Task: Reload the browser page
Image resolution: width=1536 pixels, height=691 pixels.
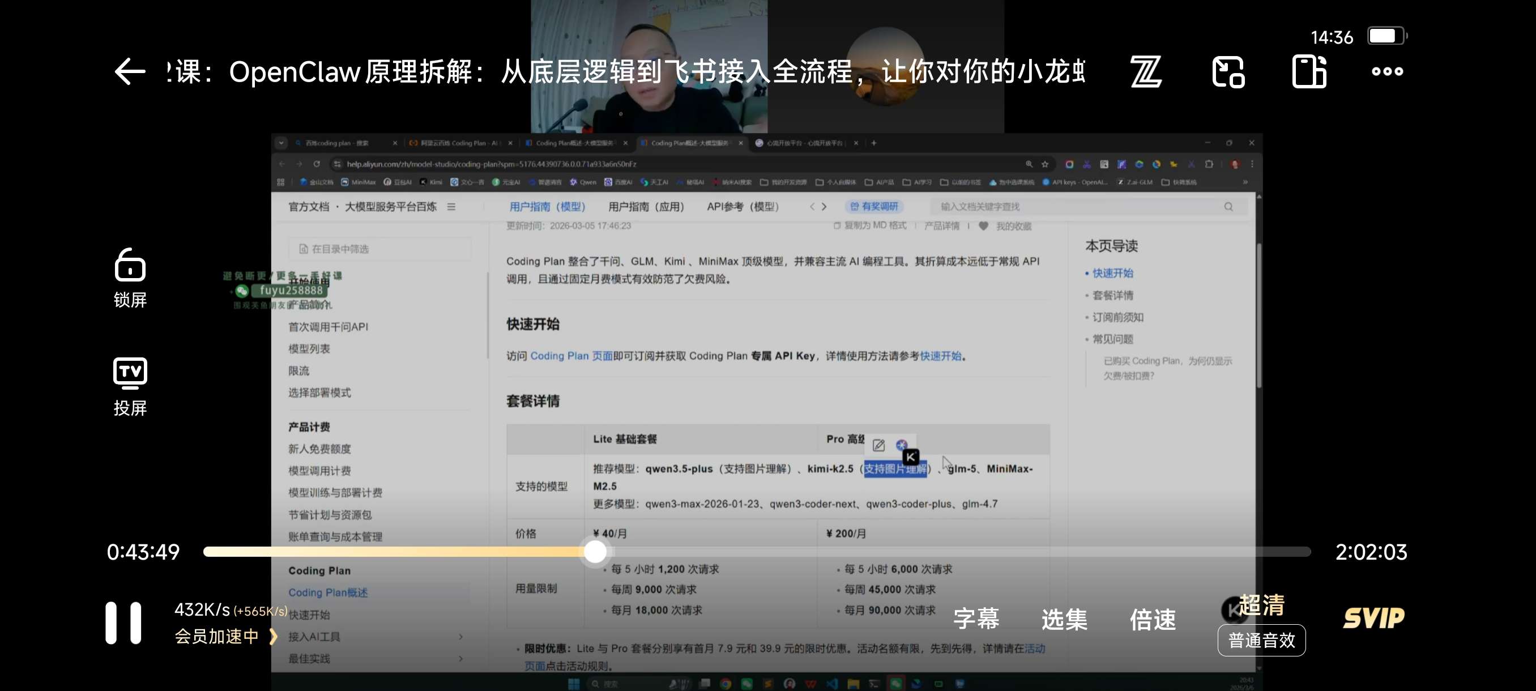Action: coord(317,164)
